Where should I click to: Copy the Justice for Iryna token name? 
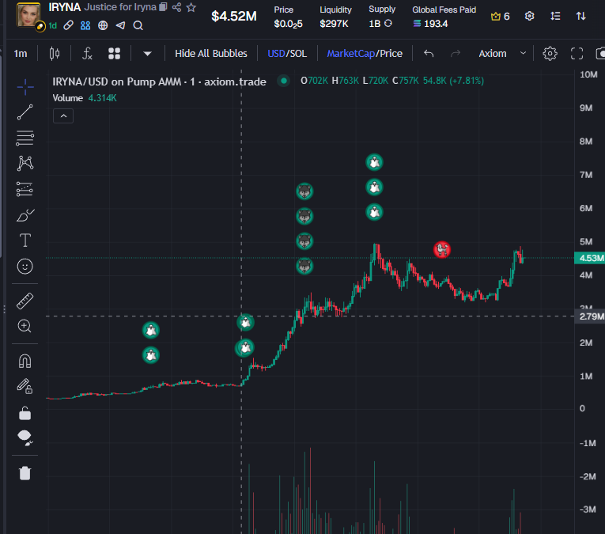[163, 7]
